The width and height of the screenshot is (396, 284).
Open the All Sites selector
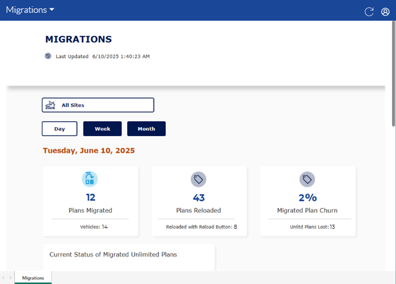pyautogui.click(x=98, y=105)
